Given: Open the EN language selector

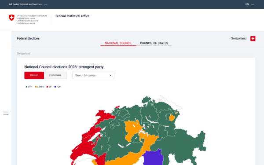Looking at the screenshot, I should point(249,4).
